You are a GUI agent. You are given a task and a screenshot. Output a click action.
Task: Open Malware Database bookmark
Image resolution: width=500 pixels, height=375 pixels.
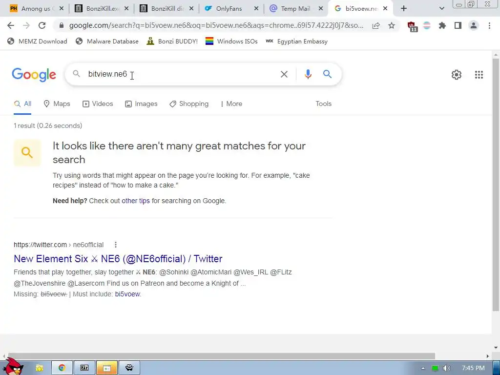(x=107, y=42)
